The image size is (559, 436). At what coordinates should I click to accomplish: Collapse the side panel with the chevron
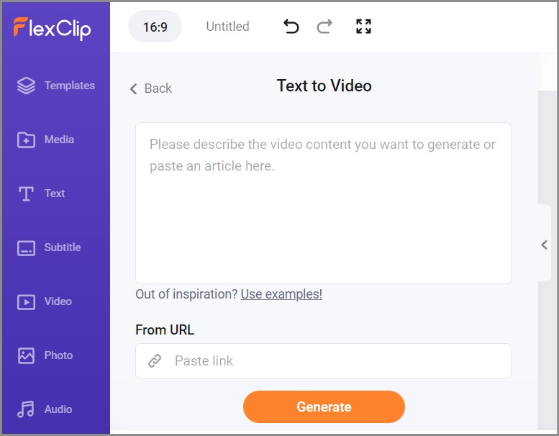[545, 245]
